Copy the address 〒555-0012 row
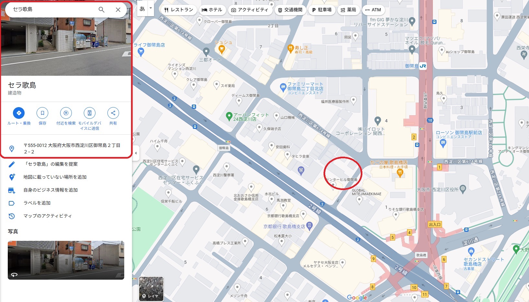This screenshot has width=529, height=302. [x=66, y=149]
